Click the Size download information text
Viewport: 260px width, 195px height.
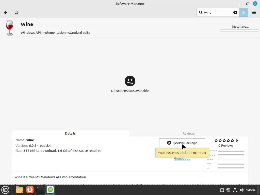(x=58, y=151)
